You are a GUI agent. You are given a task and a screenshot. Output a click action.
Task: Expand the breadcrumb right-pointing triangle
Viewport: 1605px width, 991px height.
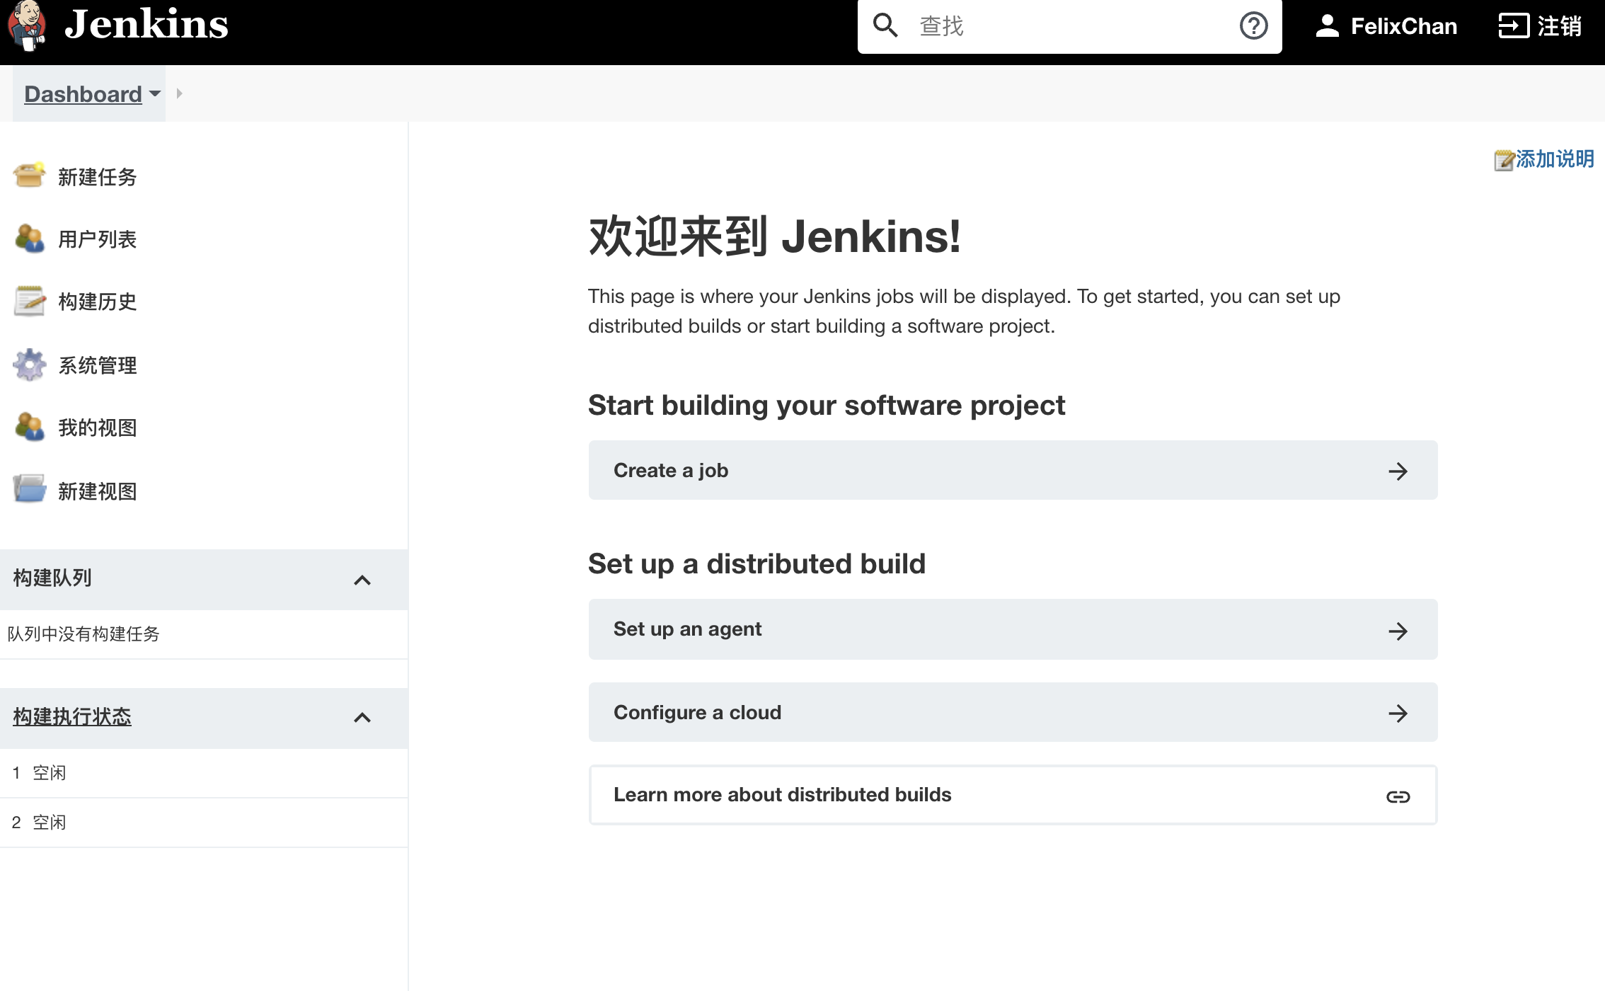179,93
